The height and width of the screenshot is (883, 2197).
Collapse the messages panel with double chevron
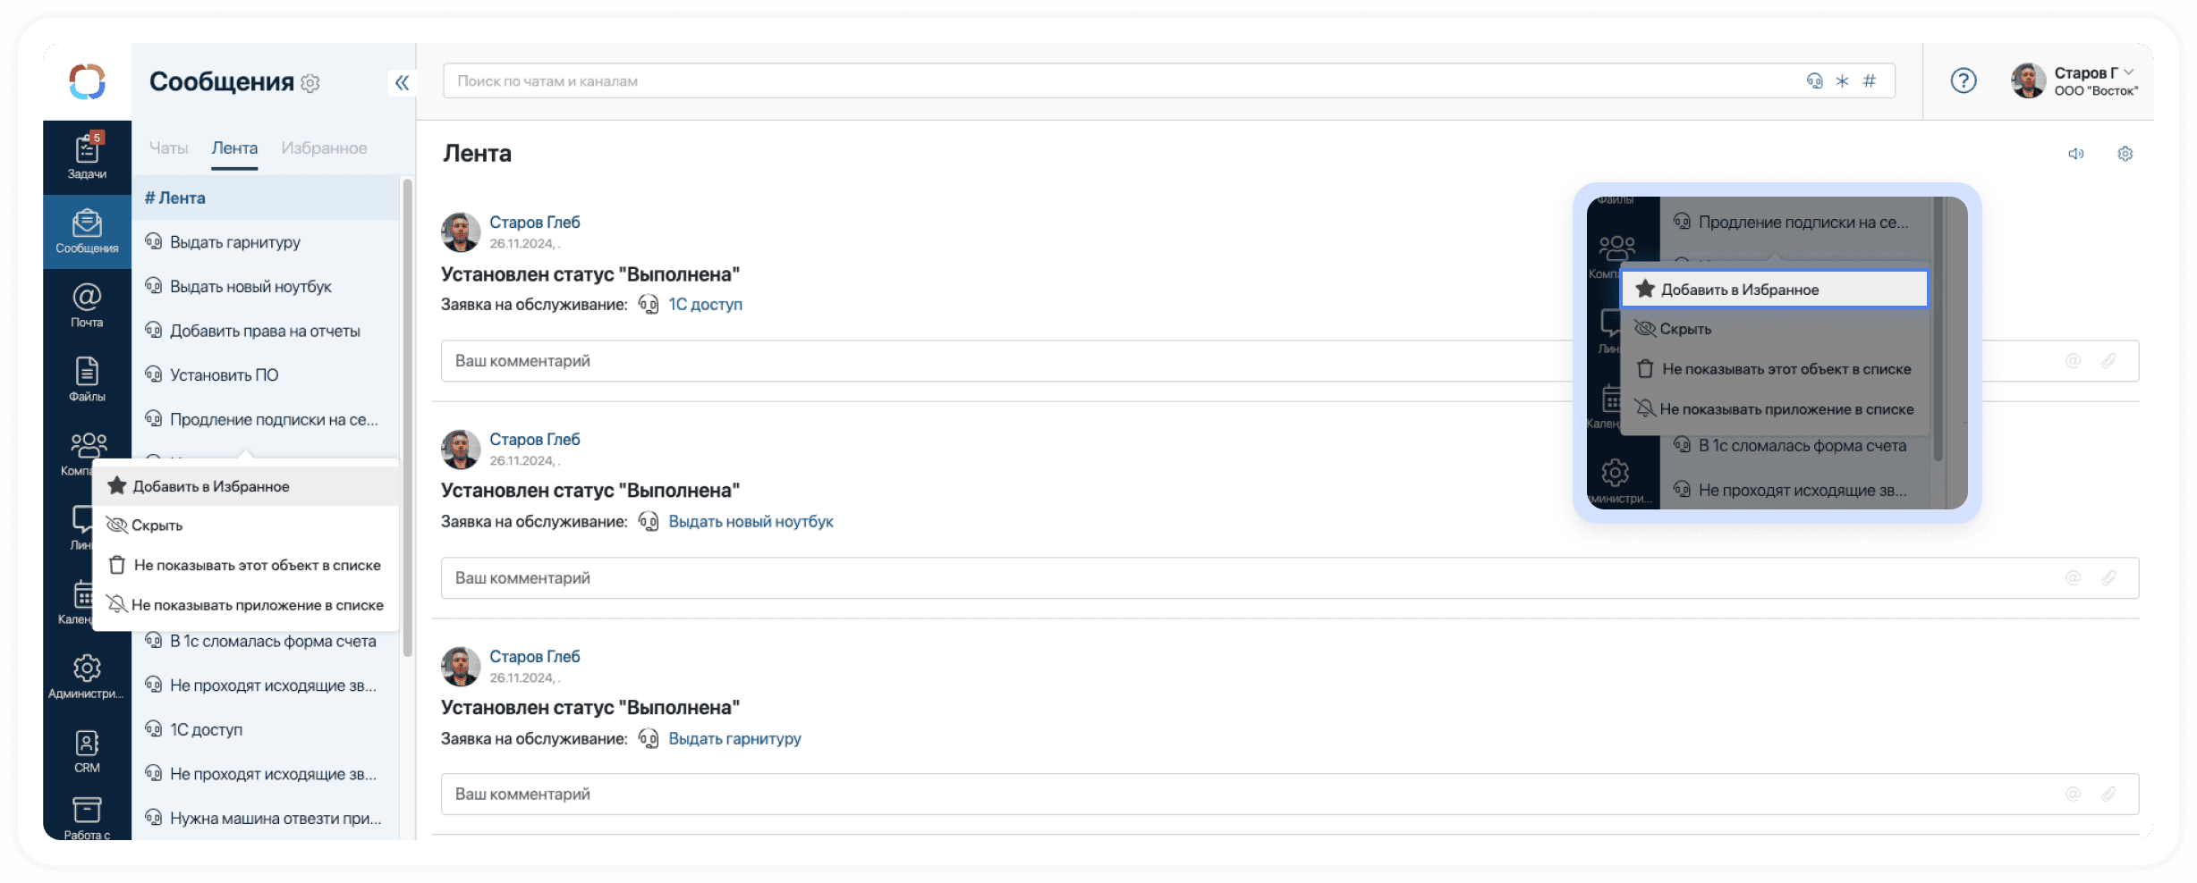coord(402,83)
